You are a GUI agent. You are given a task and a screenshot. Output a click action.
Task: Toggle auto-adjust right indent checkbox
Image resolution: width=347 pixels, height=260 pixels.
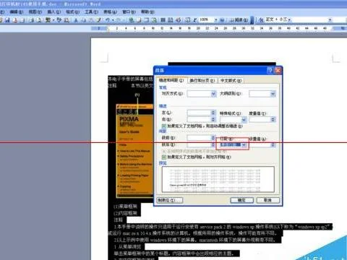click(164, 126)
